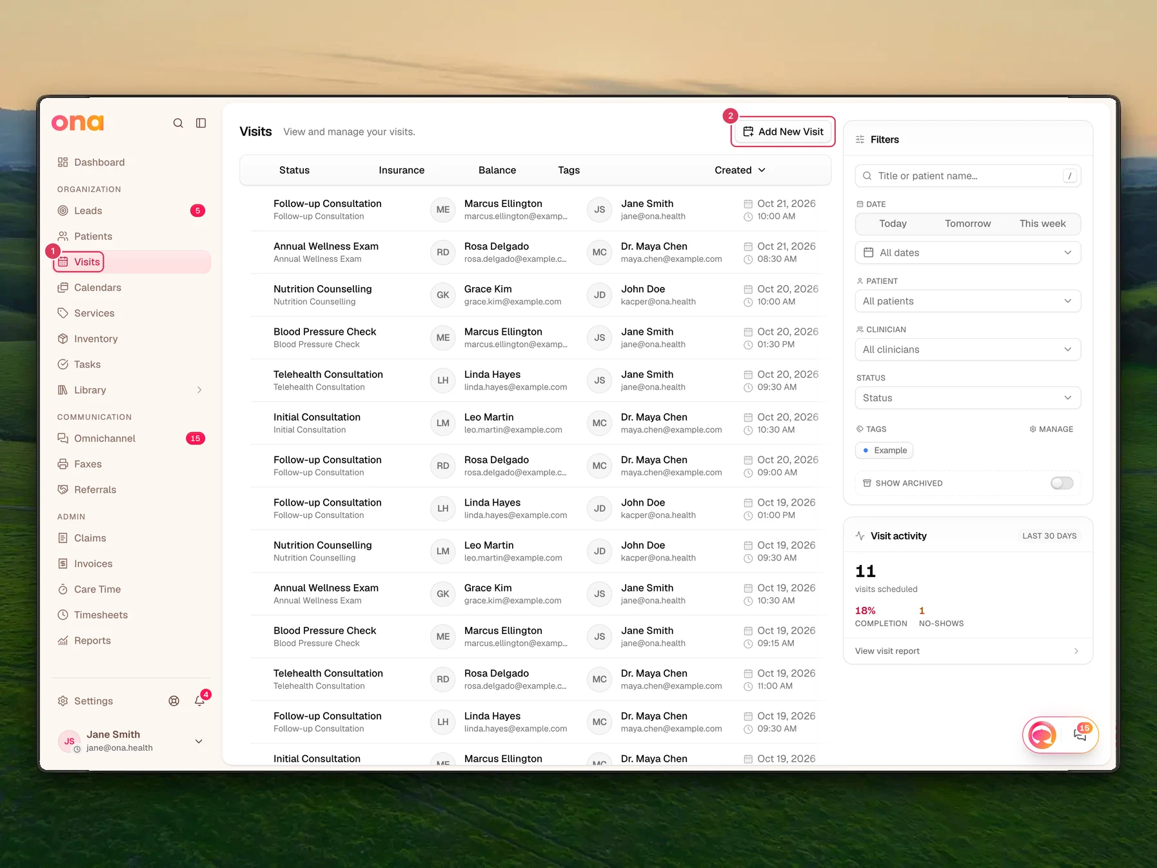Image resolution: width=1157 pixels, height=868 pixels.
Task: Click the Timesheets clock icon
Action: click(x=63, y=615)
